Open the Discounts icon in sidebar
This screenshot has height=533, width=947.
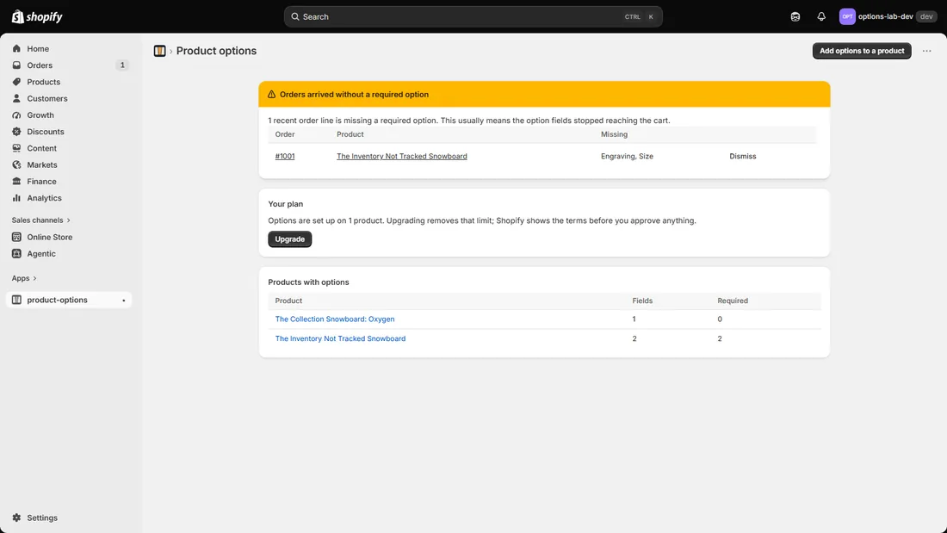[x=16, y=131]
